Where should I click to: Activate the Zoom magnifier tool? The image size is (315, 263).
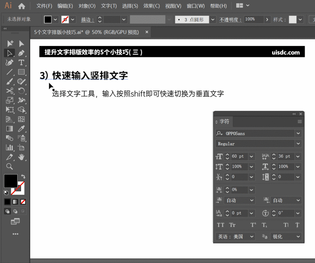(10, 167)
